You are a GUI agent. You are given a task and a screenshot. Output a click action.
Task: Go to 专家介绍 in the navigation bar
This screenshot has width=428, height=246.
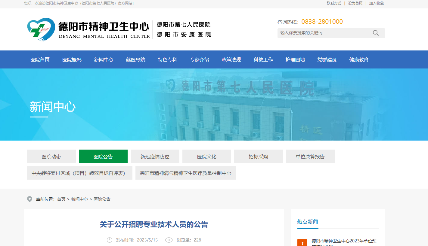tap(199, 59)
